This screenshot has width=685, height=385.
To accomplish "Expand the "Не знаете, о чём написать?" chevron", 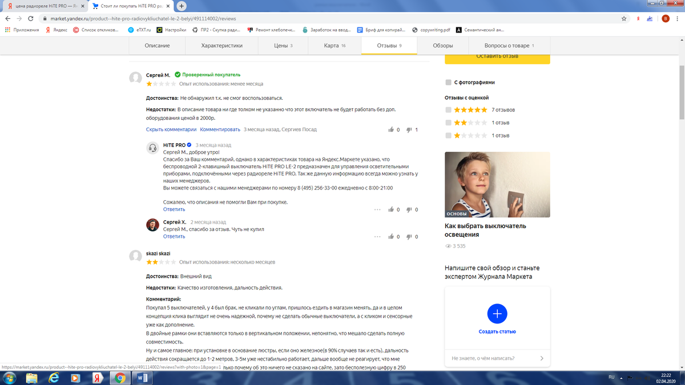I will (x=541, y=358).
